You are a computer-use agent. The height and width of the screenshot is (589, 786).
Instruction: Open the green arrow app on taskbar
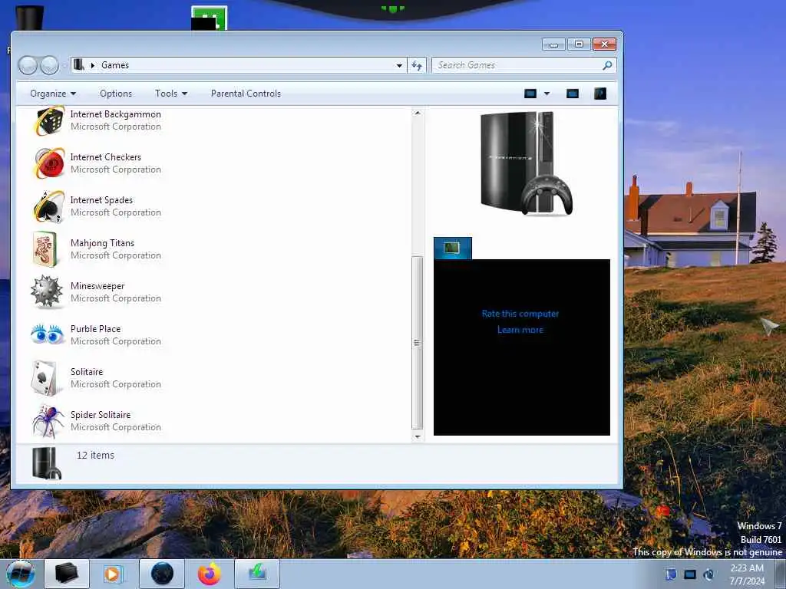pos(257,574)
